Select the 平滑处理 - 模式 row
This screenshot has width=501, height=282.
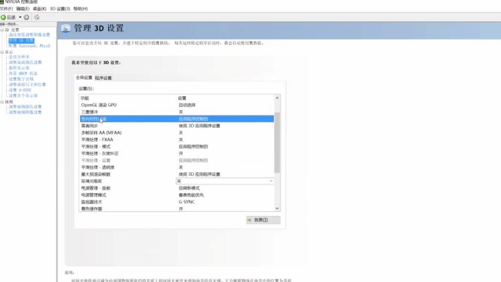coord(177,146)
